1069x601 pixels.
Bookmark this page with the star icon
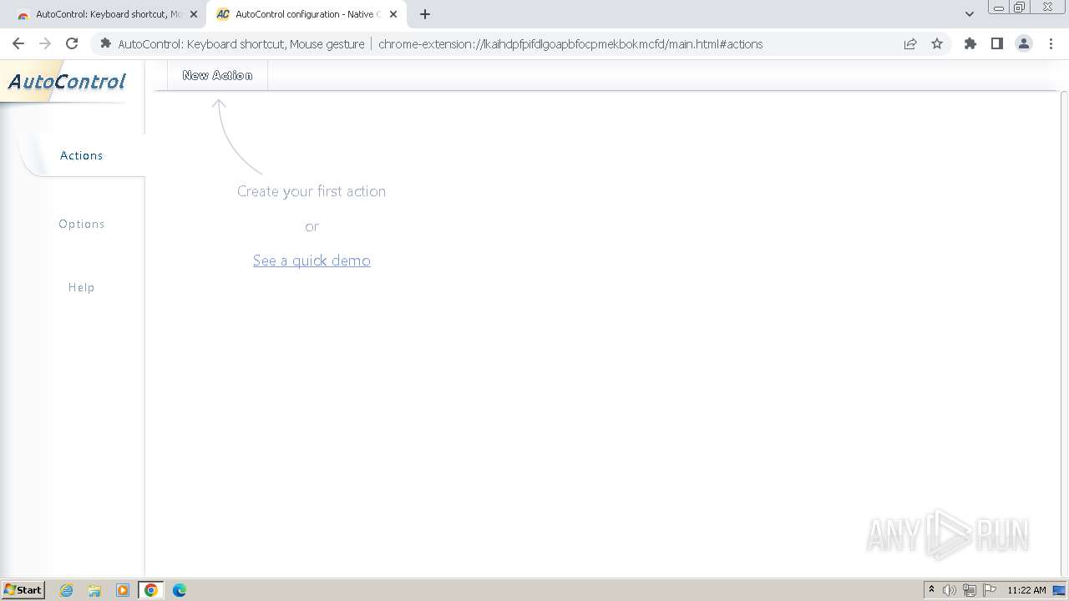[x=937, y=43]
